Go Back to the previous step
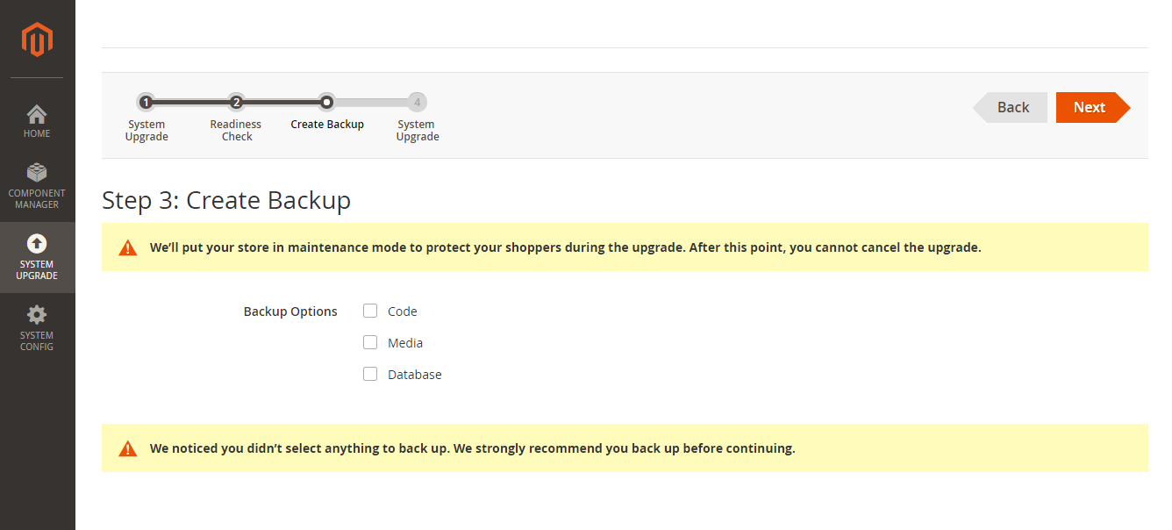Viewport: 1172px width, 530px height. coord(1010,107)
